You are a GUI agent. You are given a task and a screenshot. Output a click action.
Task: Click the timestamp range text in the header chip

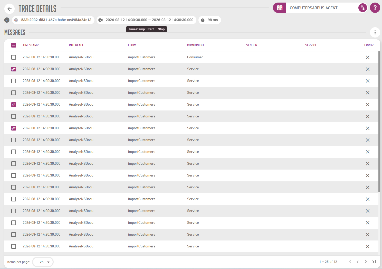coord(150,20)
